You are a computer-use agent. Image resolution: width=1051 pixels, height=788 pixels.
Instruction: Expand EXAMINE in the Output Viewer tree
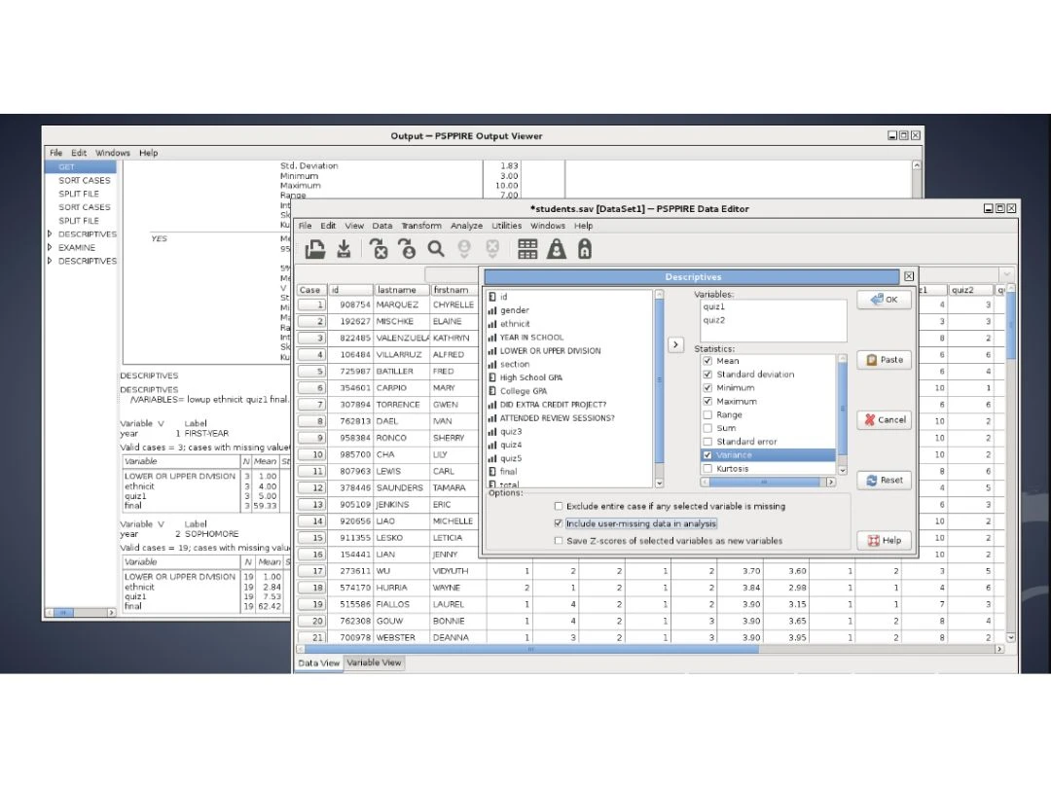50,247
